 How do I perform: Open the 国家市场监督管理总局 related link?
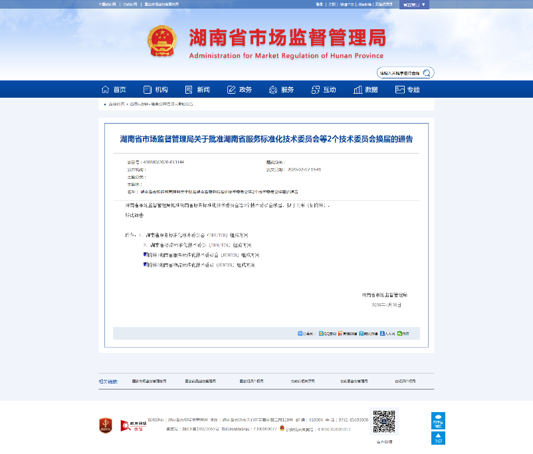coord(150,382)
